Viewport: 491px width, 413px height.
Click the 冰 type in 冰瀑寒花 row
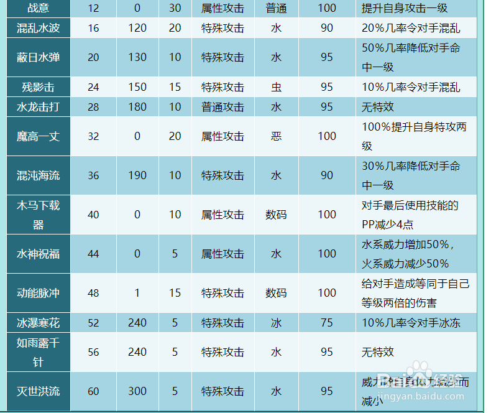[x=276, y=322]
